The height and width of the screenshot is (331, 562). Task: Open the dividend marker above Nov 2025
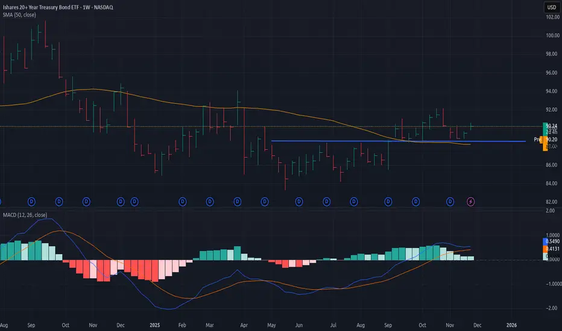click(450, 202)
